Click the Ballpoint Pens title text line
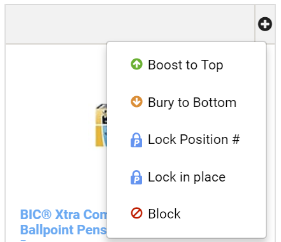Image resolution: width=281 pixels, height=242 pixels. (63, 230)
